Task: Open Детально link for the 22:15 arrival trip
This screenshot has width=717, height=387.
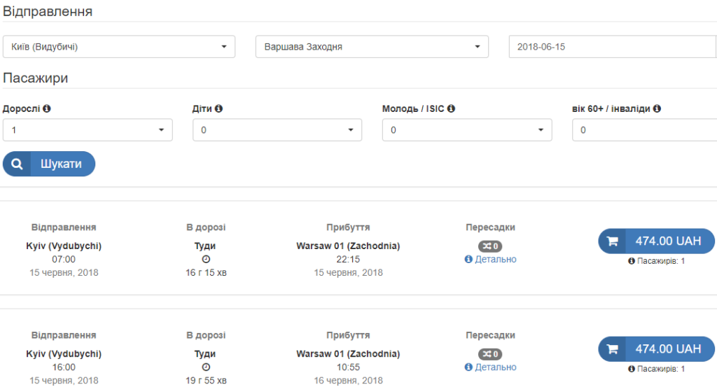Action: coord(491,259)
